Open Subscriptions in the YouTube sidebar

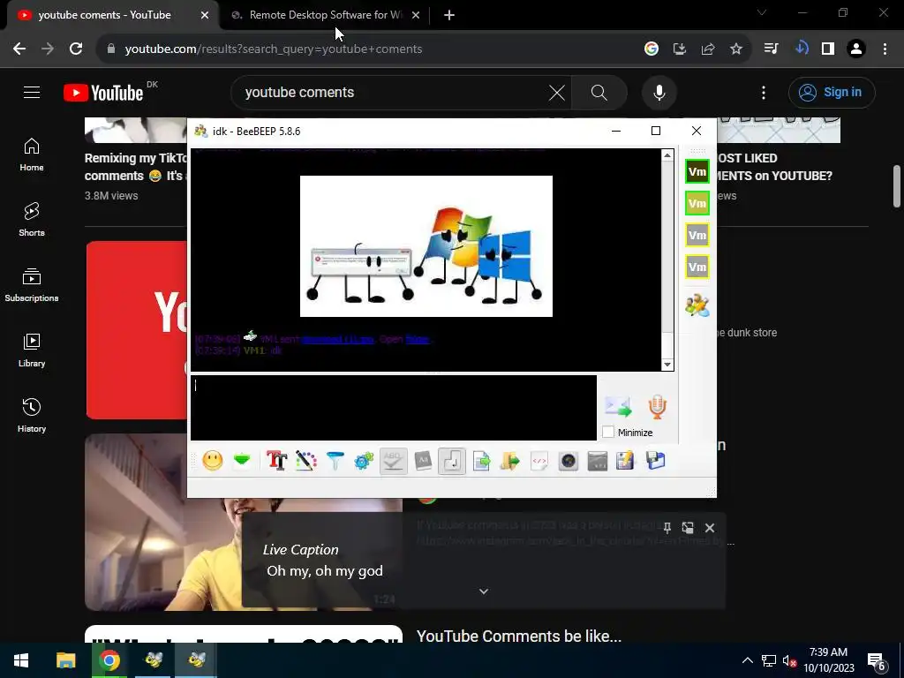point(32,285)
